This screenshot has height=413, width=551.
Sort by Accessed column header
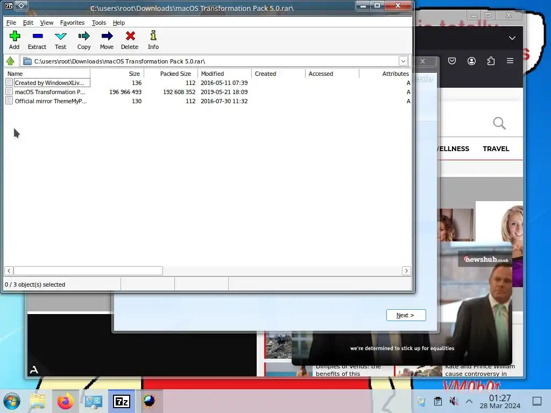coord(333,74)
